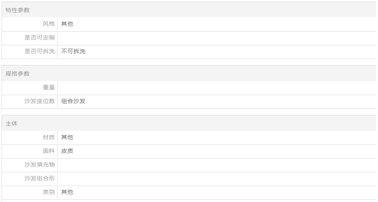Image resolution: width=378 pixels, height=202 pixels.
Task: Select the 组合沙发 value text
Action: click(x=73, y=101)
